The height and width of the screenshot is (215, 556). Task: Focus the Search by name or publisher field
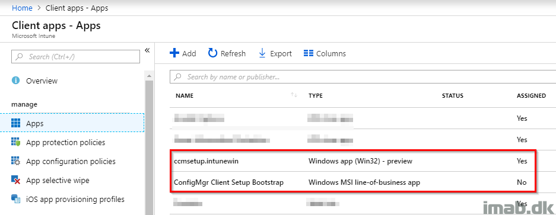[x=363, y=76]
